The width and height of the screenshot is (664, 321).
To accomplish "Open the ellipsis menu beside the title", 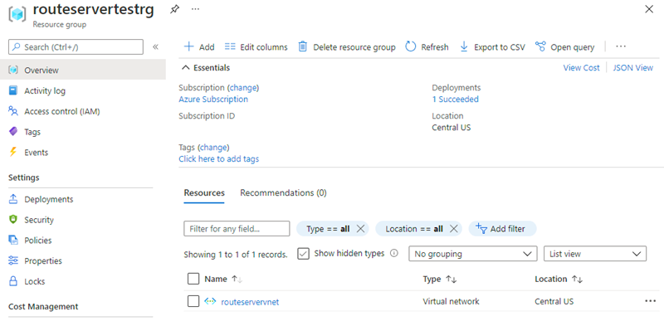I will click(195, 9).
